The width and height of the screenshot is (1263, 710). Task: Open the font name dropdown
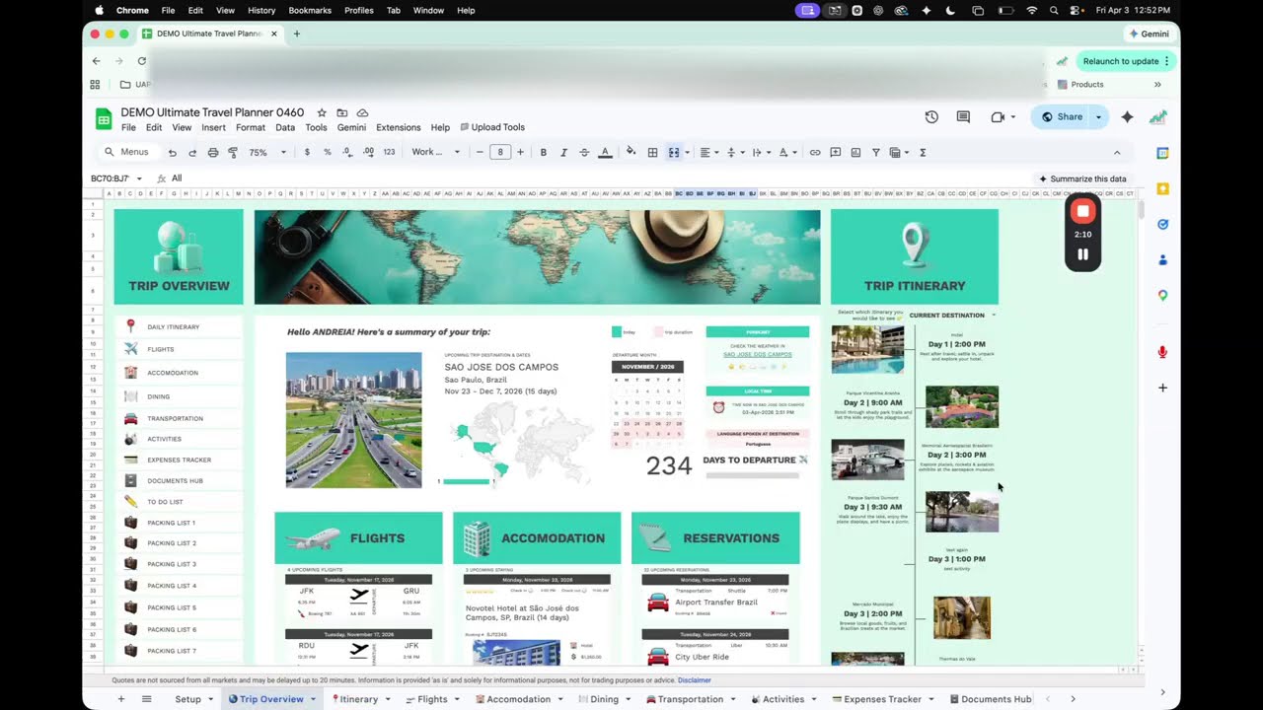tap(435, 153)
